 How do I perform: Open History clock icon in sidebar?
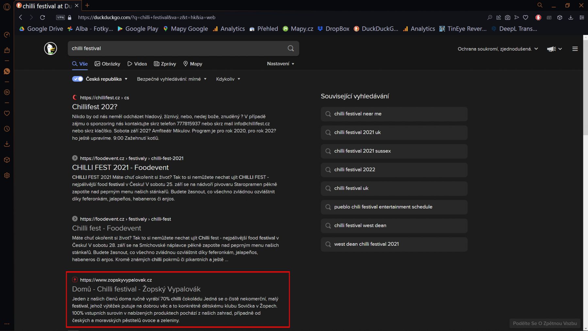[7, 129]
